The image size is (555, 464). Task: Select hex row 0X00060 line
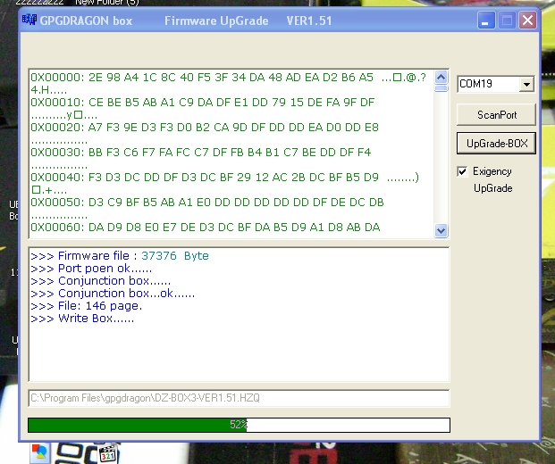pos(206,228)
